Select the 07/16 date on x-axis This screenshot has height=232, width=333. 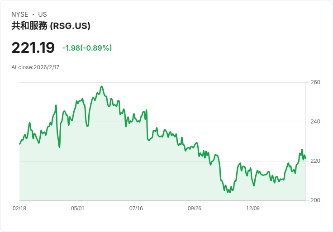pyautogui.click(x=136, y=208)
